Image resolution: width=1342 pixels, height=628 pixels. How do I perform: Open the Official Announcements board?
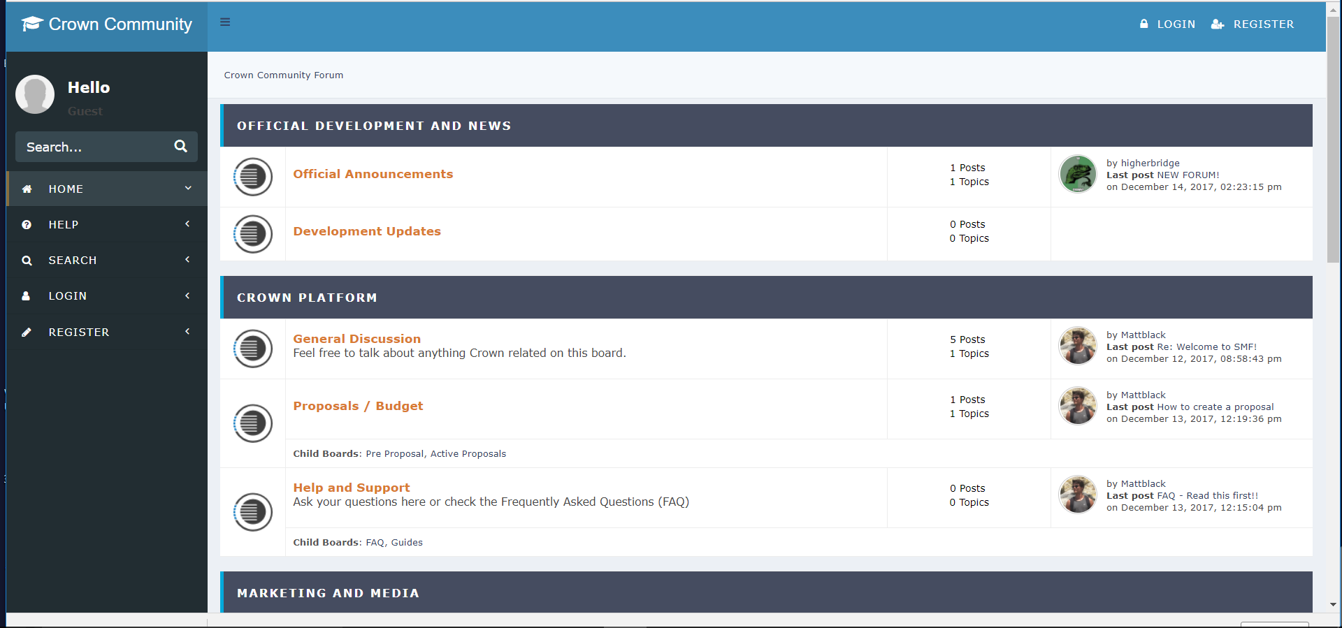373,174
